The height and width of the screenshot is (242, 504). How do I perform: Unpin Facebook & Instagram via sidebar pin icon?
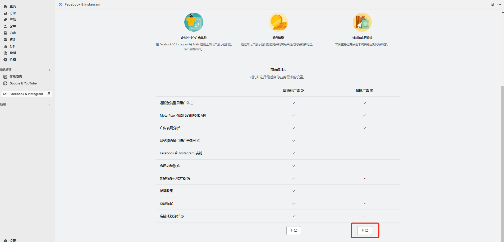coord(49,94)
